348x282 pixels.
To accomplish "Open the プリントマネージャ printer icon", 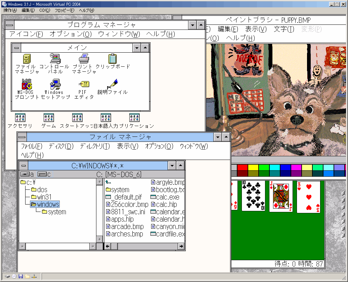I will (84, 59).
